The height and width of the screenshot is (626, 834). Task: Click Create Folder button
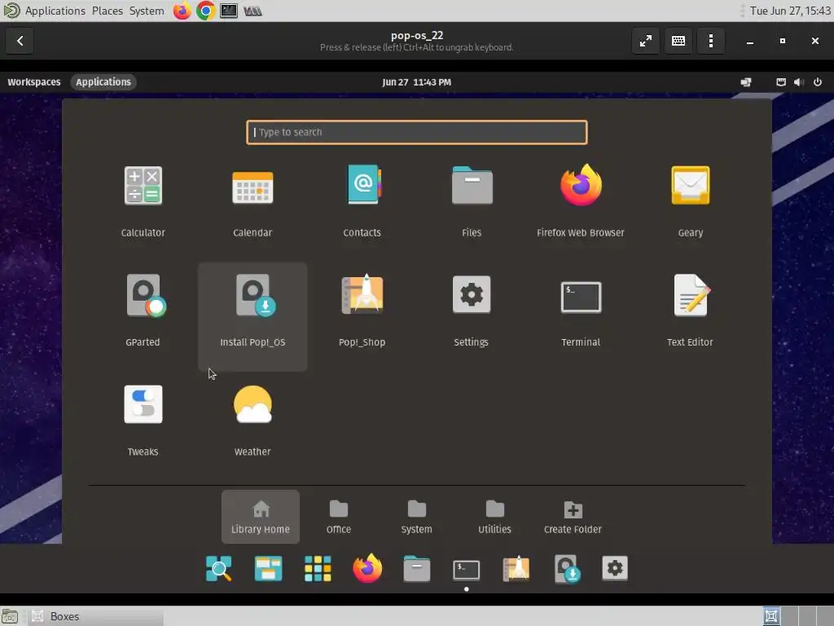(573, 517)
